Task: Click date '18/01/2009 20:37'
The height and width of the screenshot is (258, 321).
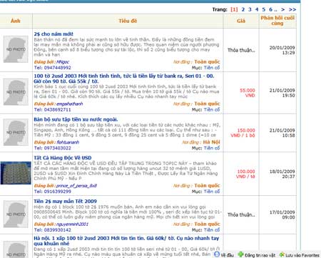Action: (x=282, y=174)
